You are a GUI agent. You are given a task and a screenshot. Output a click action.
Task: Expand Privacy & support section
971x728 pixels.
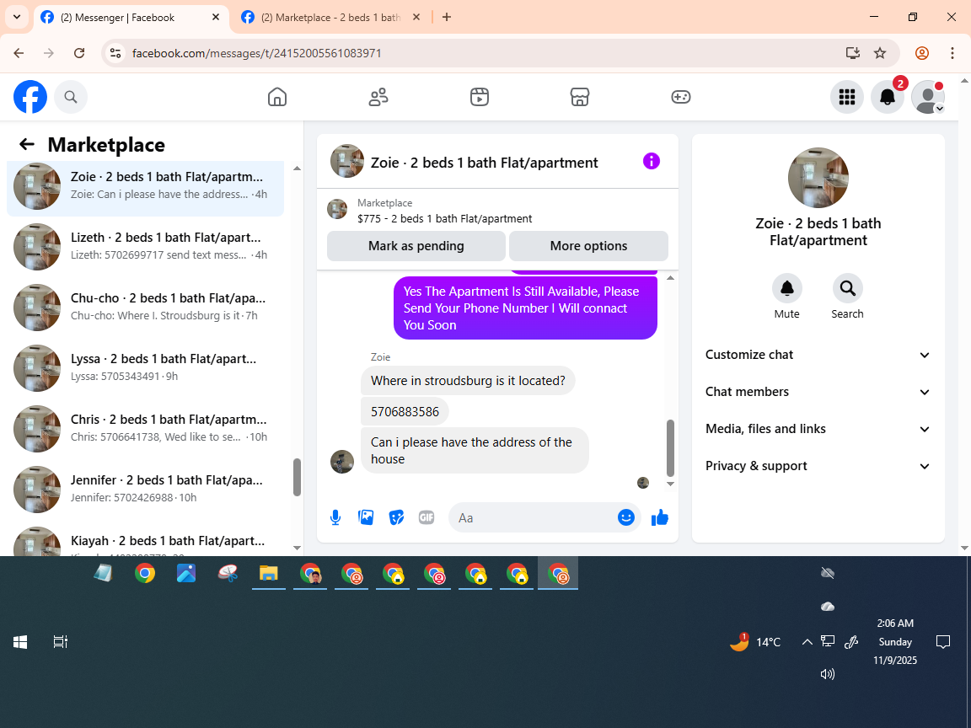818,466
